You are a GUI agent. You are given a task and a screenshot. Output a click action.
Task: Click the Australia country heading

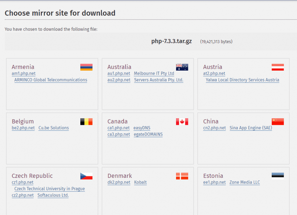click(119, 67)
